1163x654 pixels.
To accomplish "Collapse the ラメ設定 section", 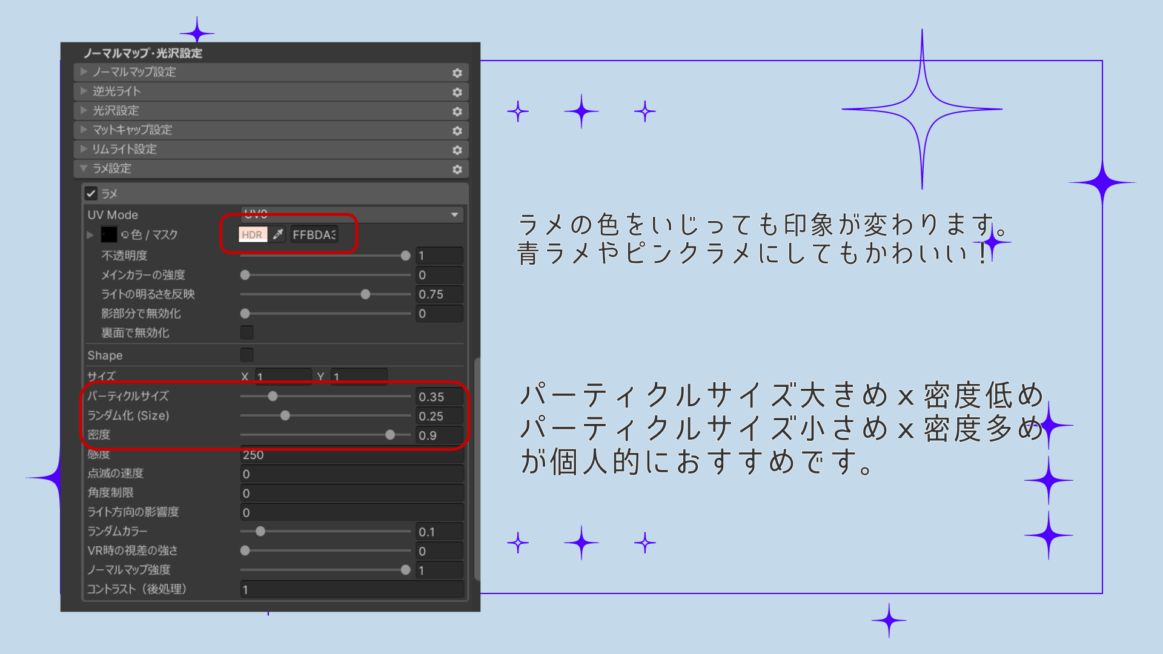I will tap(84, 169).
